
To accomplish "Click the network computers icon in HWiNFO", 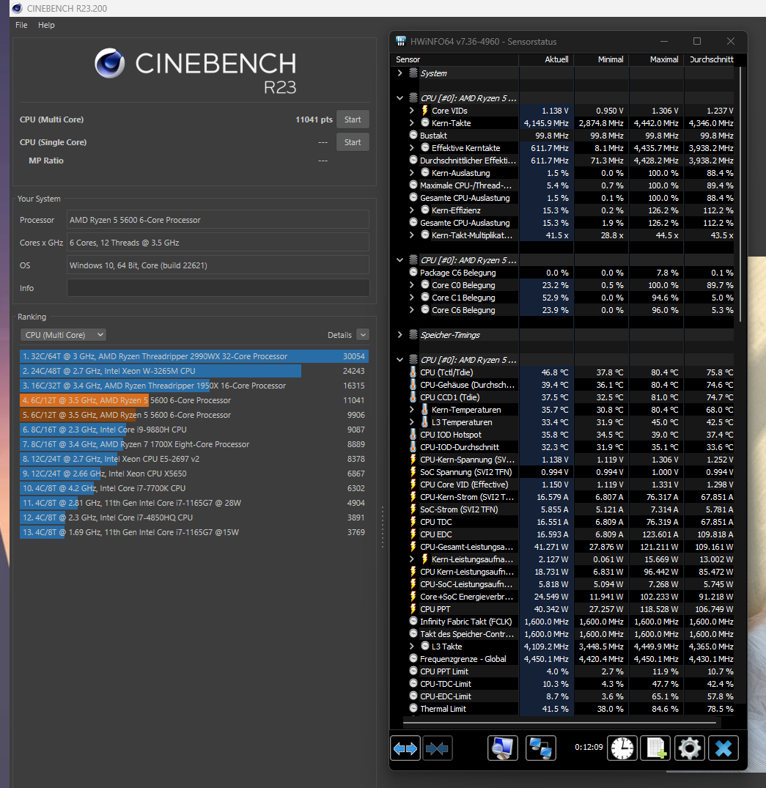I will [540, 748].
